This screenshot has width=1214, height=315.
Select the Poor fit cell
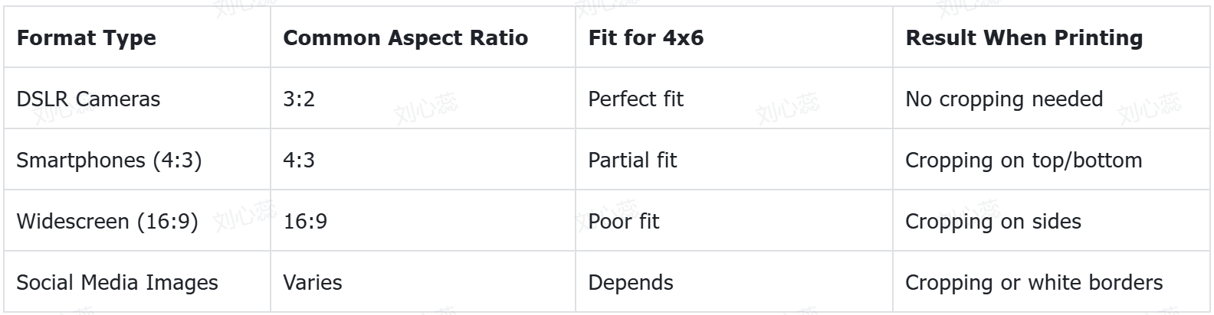[x=623, y=222]
